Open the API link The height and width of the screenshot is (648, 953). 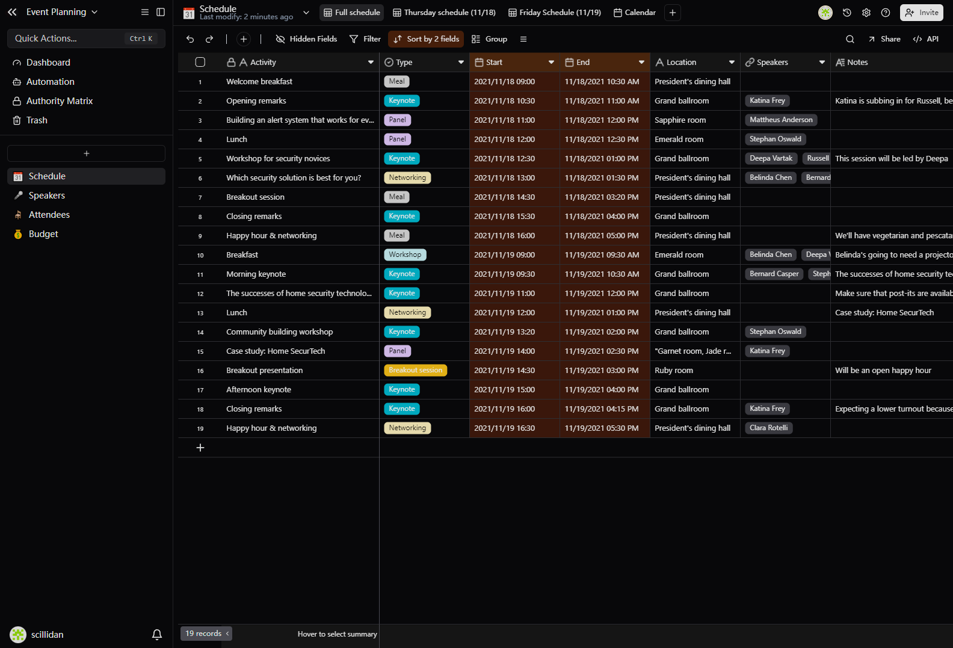[926, 39]
